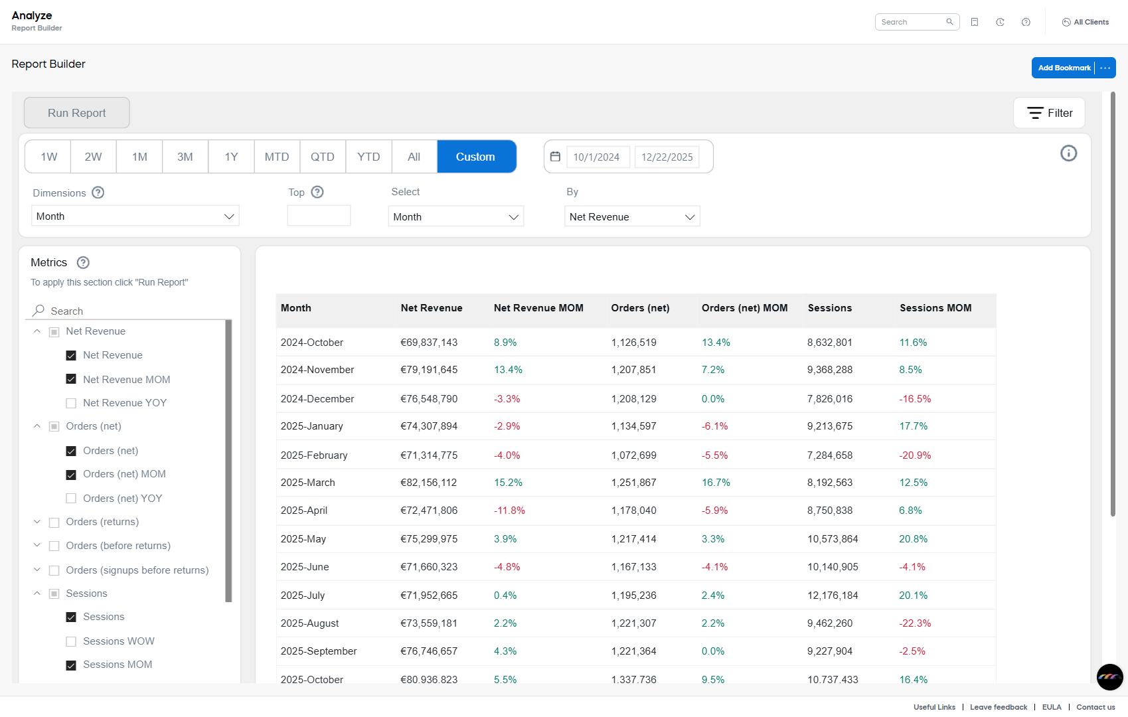
Task: Collapse the Sessions metric group
Action: [37, 593]
